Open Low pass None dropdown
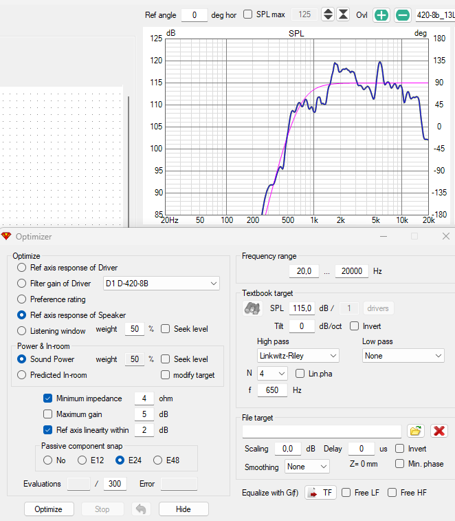Image resolution: width=455 pixels, height=521 pixels. [403, 356]
